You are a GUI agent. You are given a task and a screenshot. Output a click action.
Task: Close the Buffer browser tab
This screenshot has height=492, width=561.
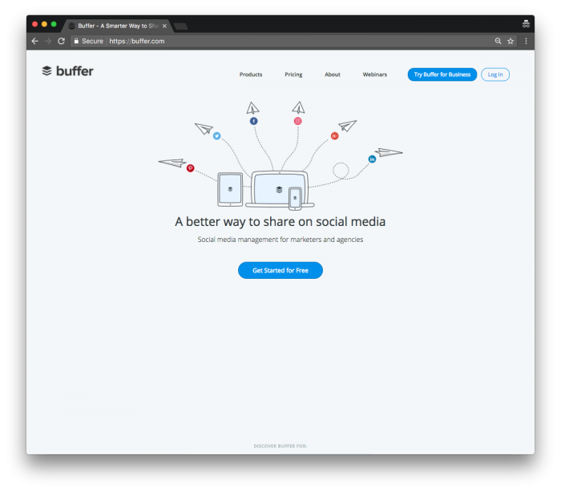pyautogui.click(x=164, y=26)
